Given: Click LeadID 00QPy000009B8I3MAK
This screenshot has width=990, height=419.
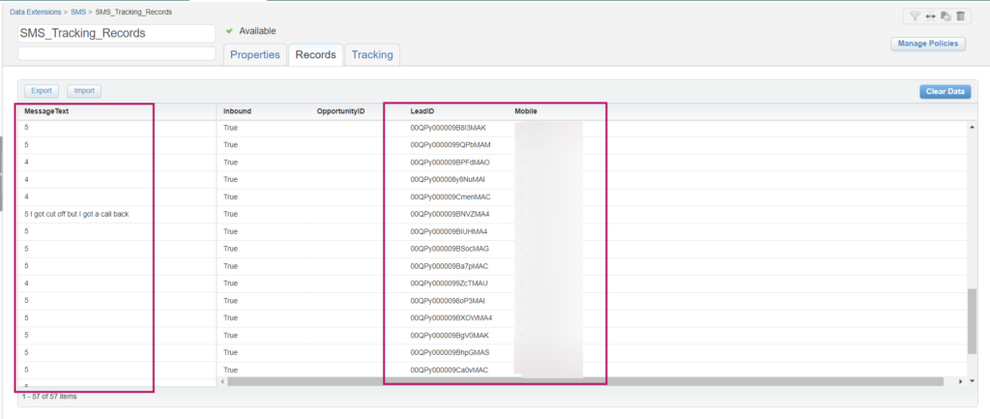Looking at the screenshot, I should click(449, 128).
